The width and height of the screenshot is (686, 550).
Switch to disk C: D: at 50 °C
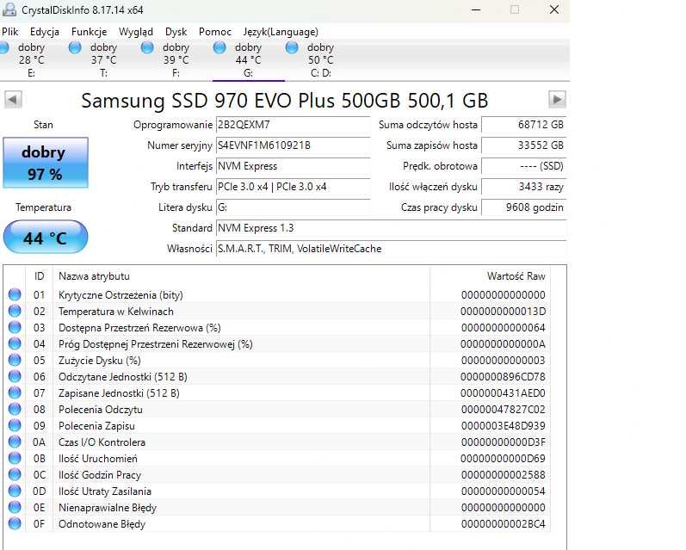click(x=320, y=60)
